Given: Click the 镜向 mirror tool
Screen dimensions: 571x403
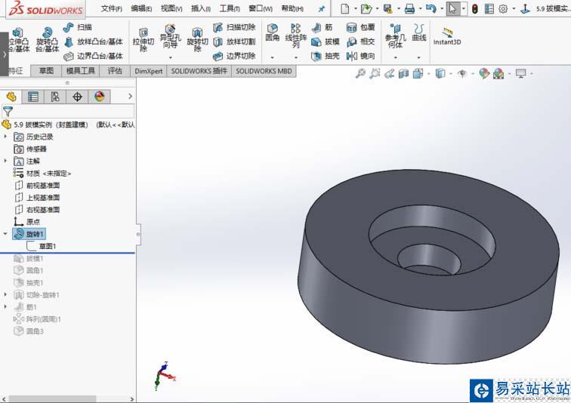Looking at the screenshot, I should point(360,56).
